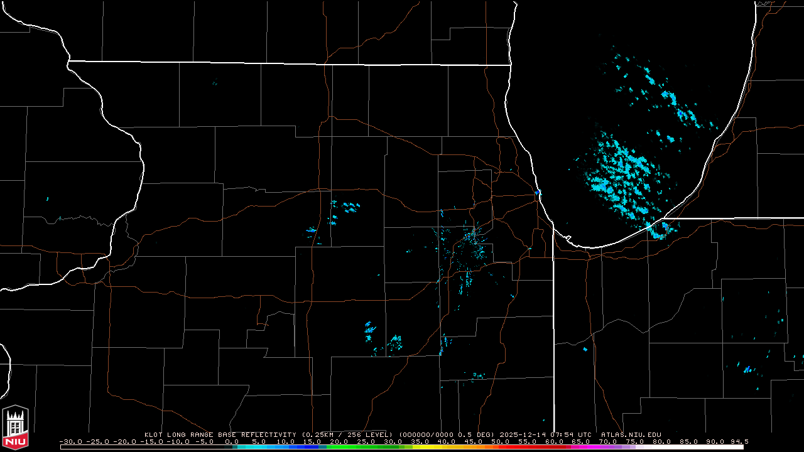Open the ATLAS.NIU.EDU link text
This screenshot has width=804, height=452.
pos(631,434)
